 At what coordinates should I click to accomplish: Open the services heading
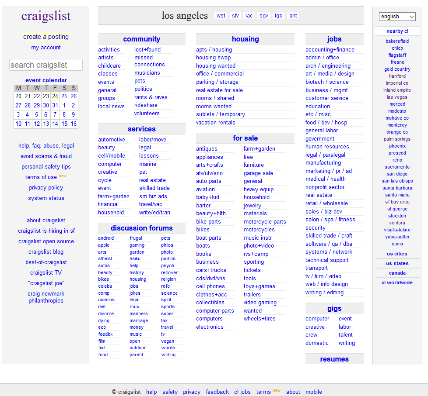coord(142,129)
